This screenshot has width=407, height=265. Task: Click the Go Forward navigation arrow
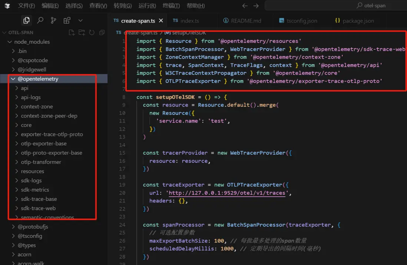tap(256, 6)
